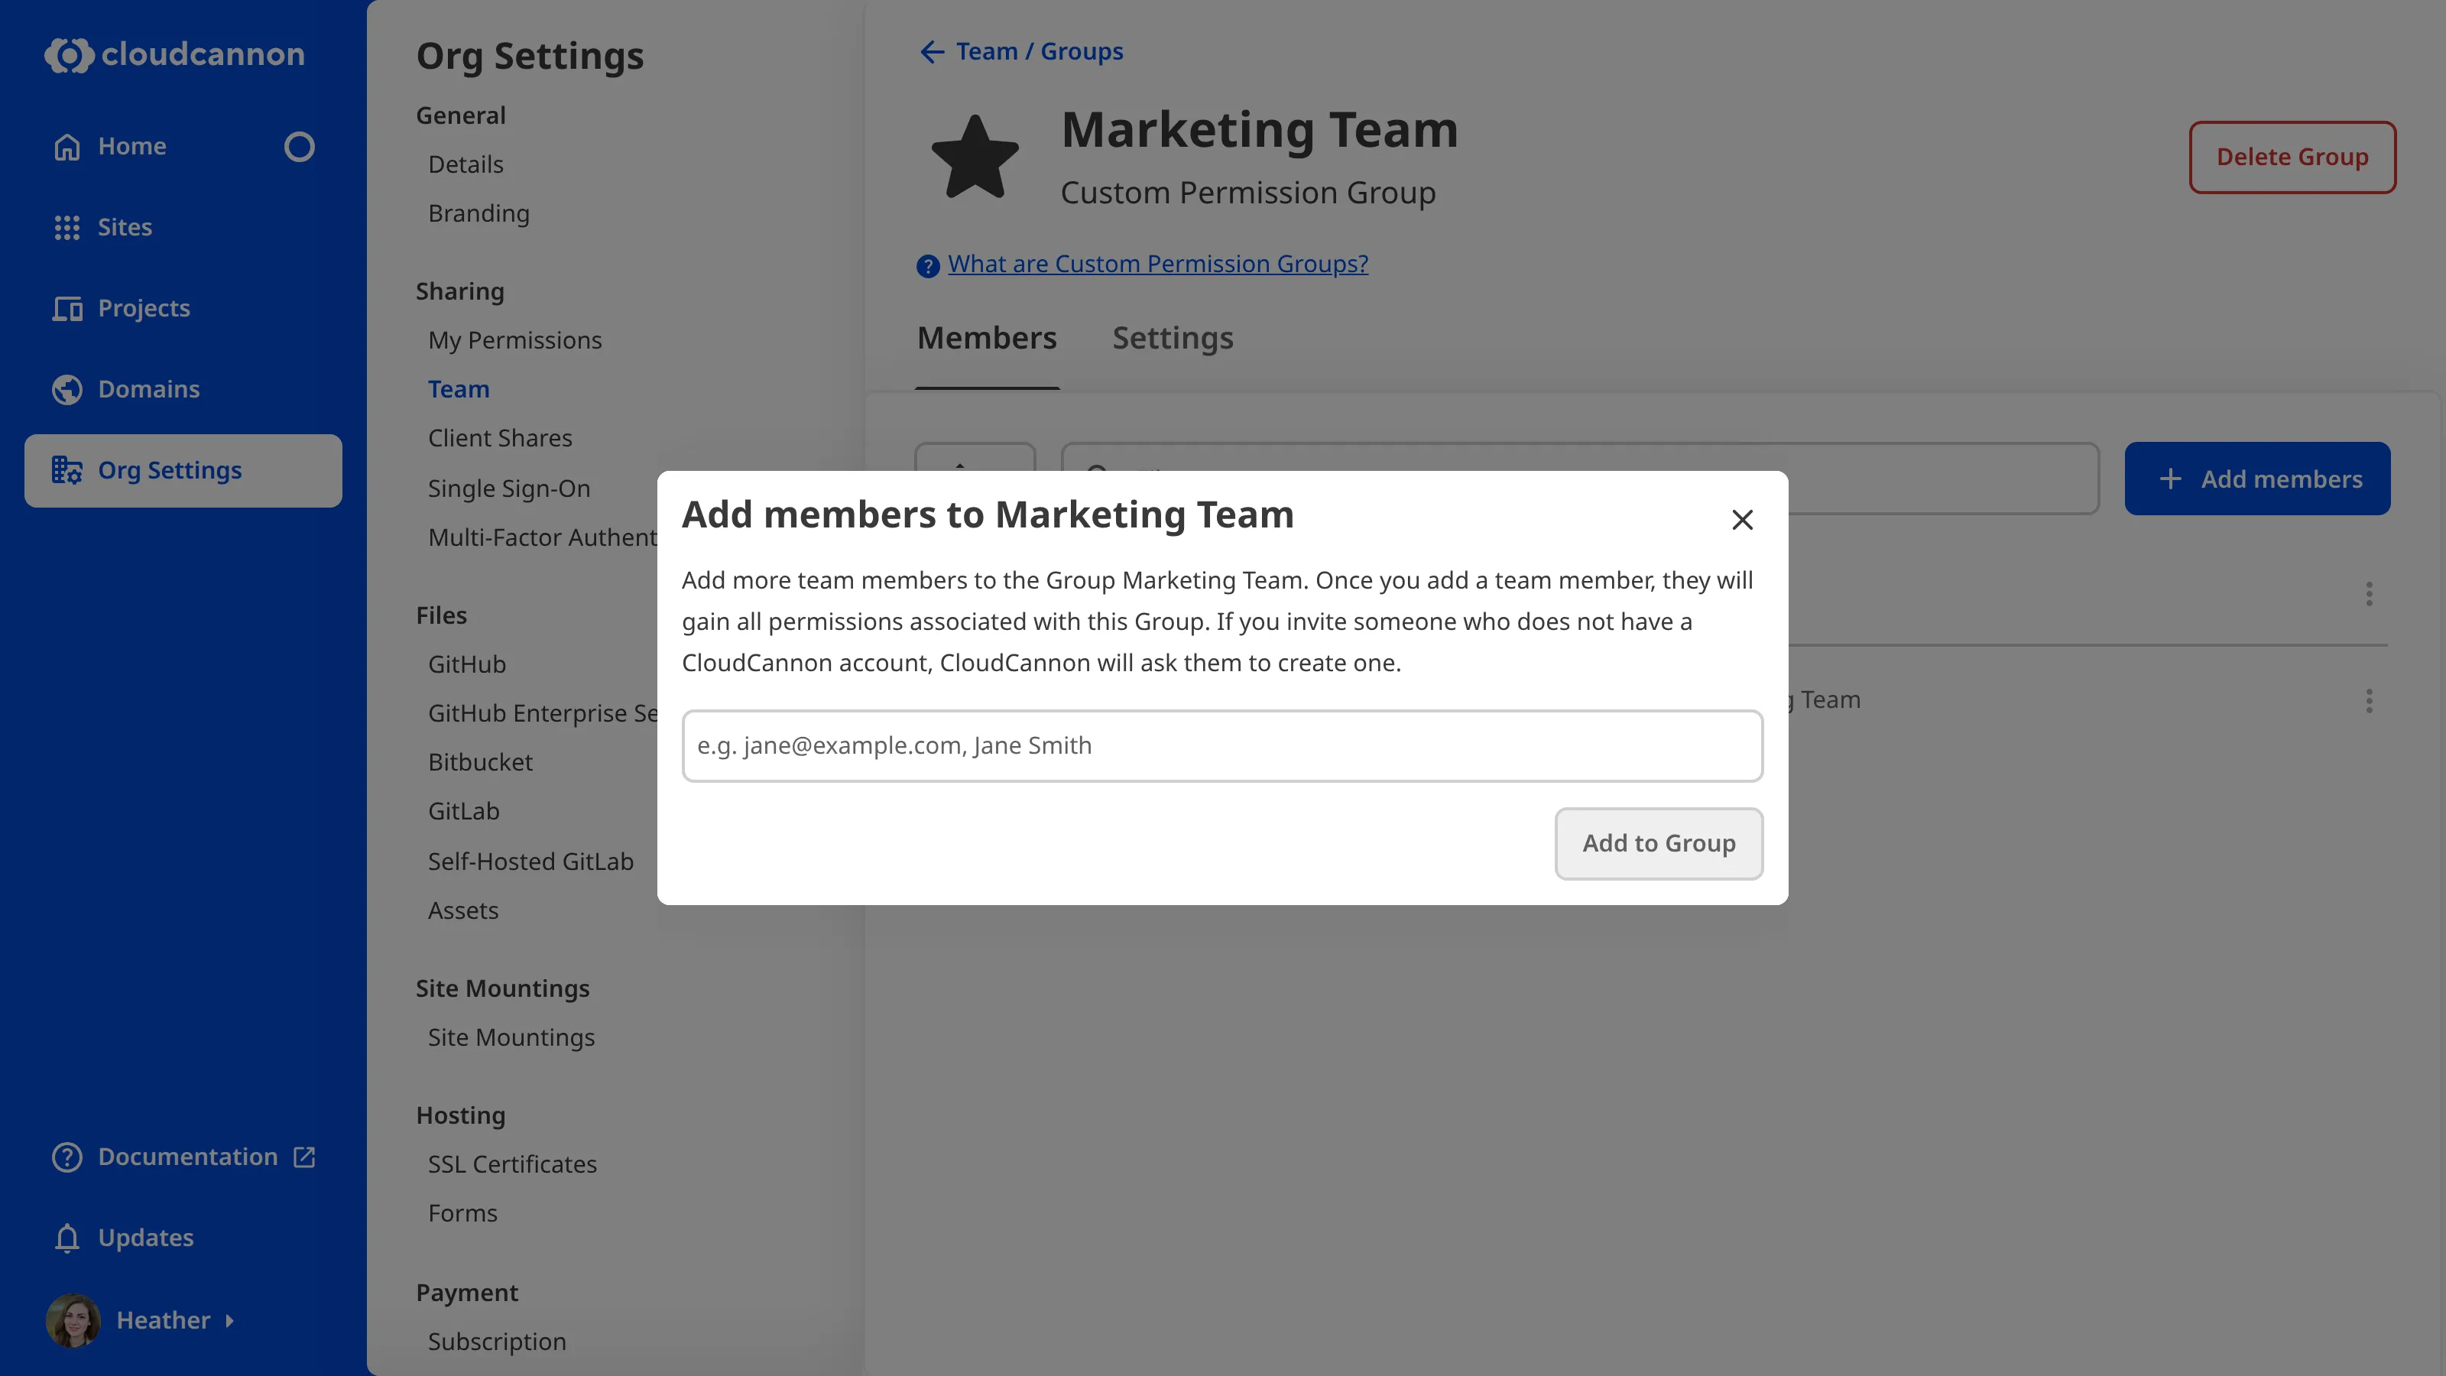Close the Add members dialog
This screenshot has height=1376, width=2446.
(1741, 520)
